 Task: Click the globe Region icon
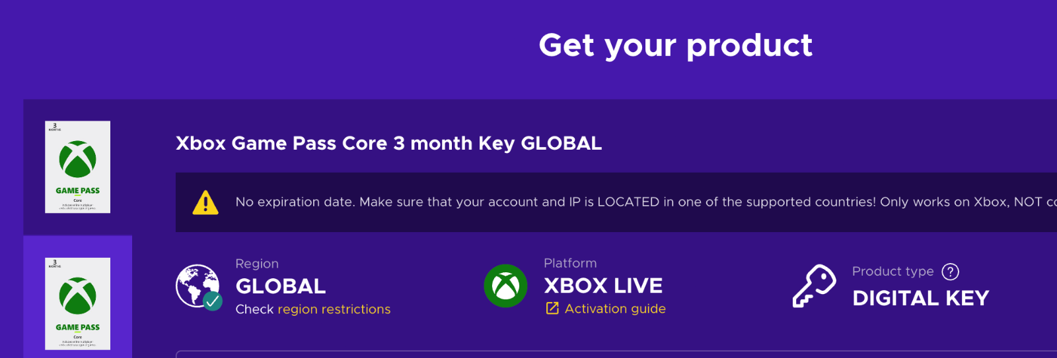pos(197,285)
